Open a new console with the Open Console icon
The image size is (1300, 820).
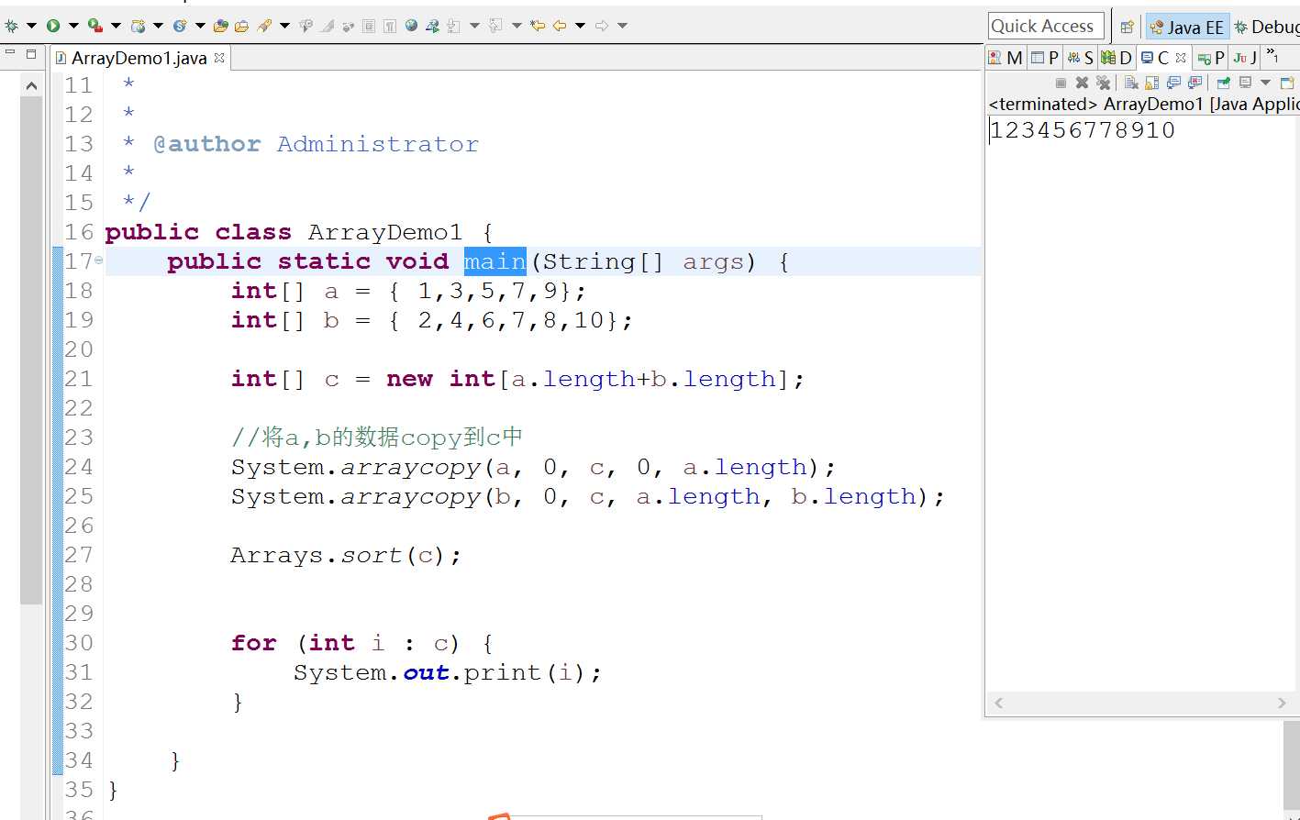tap(1287, 83)
